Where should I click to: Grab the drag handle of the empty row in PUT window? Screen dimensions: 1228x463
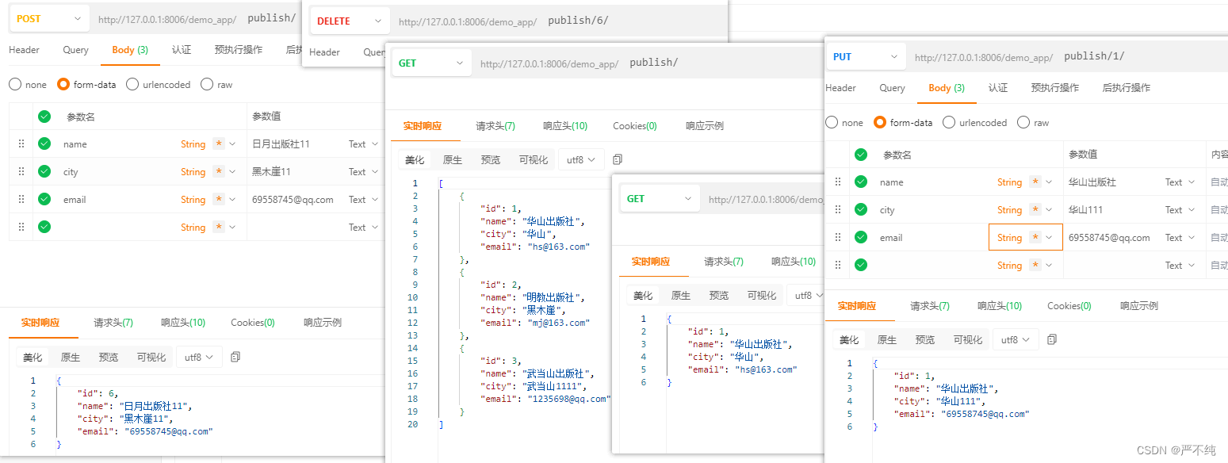coord(838,266)
